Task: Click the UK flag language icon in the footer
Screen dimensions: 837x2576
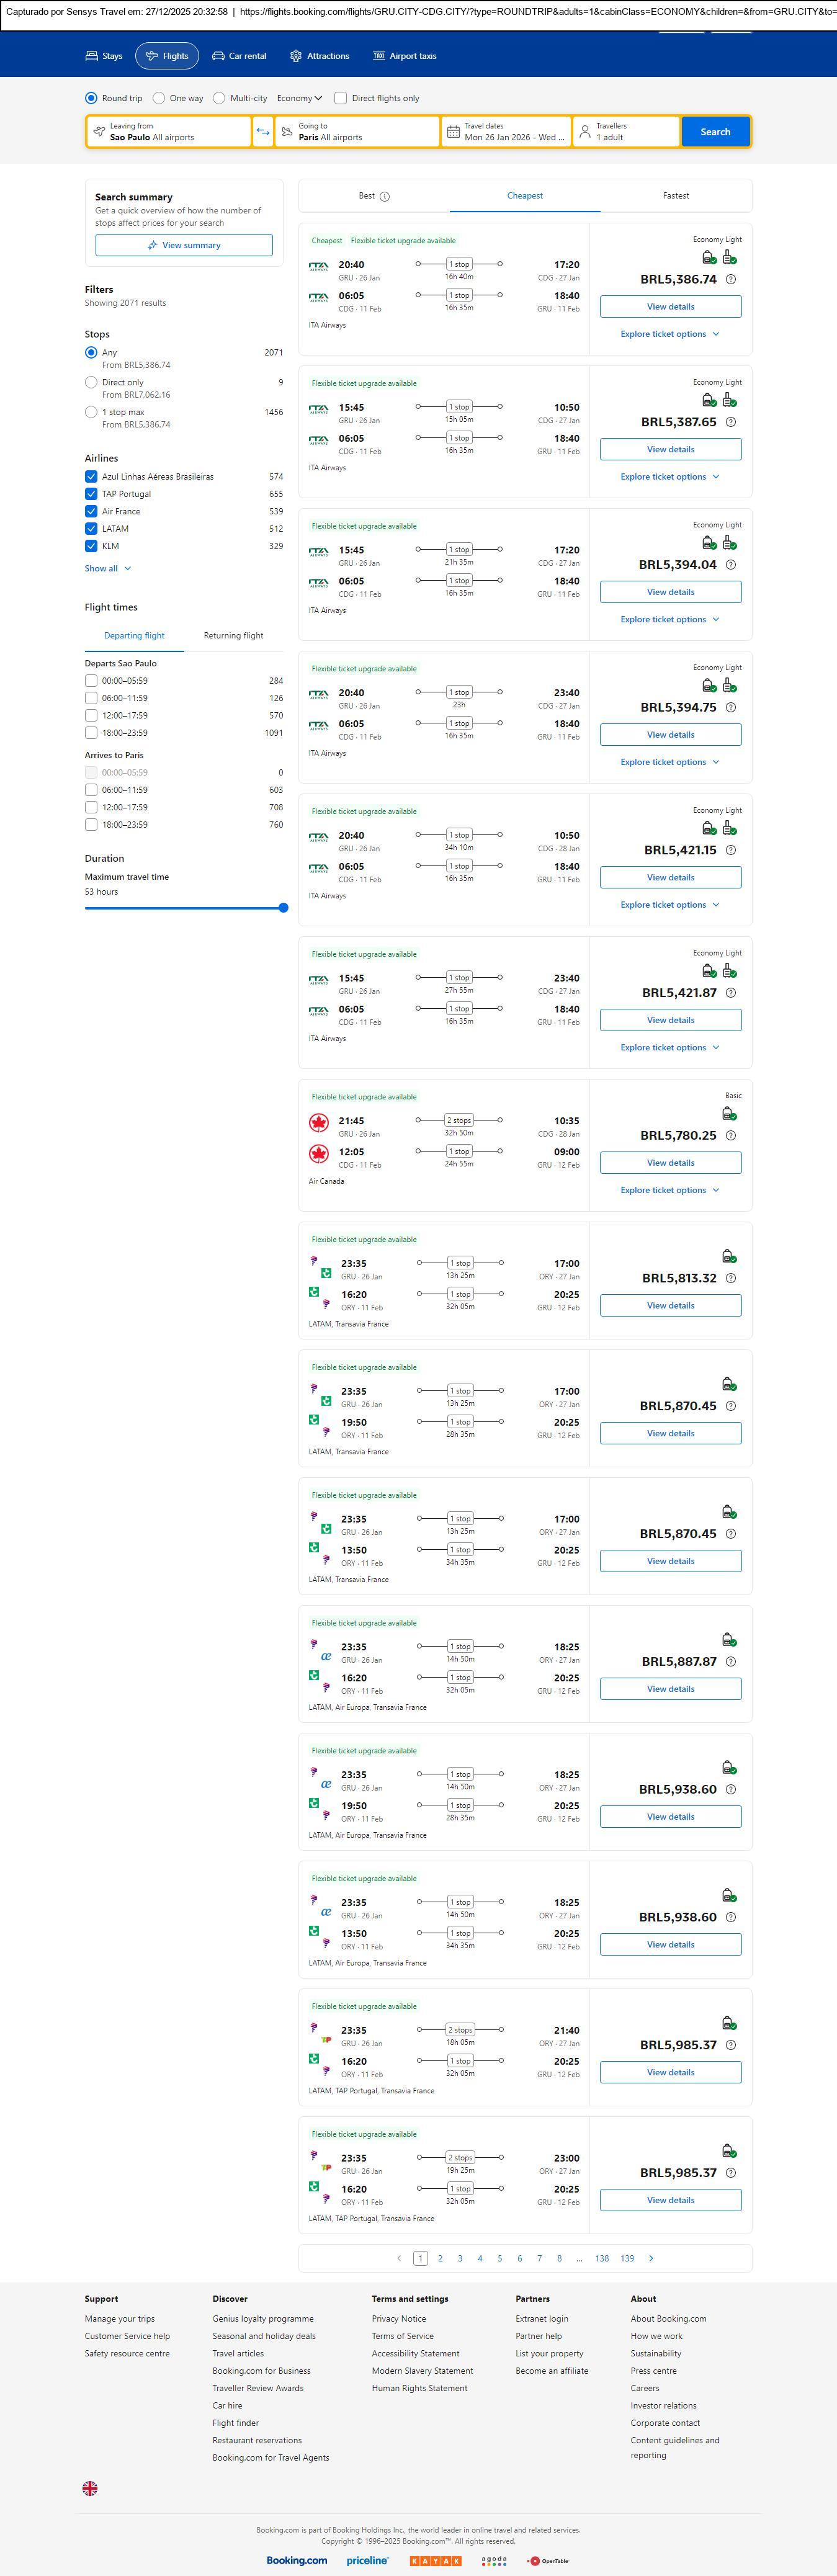Action: pyautogui.click(x=90, y=2488)
